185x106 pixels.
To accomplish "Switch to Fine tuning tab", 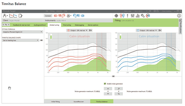I will [67, 25].
